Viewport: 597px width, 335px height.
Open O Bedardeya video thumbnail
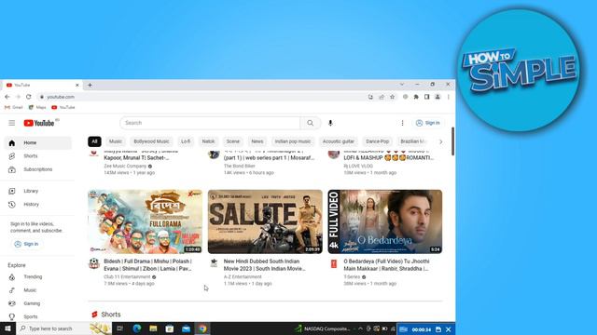point(385,221)
